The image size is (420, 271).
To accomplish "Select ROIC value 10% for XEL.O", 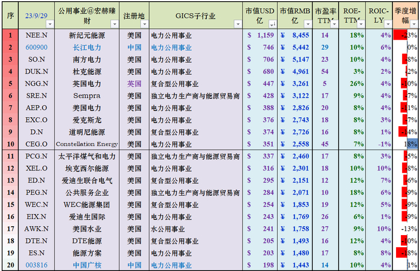I will pos(379,168).
